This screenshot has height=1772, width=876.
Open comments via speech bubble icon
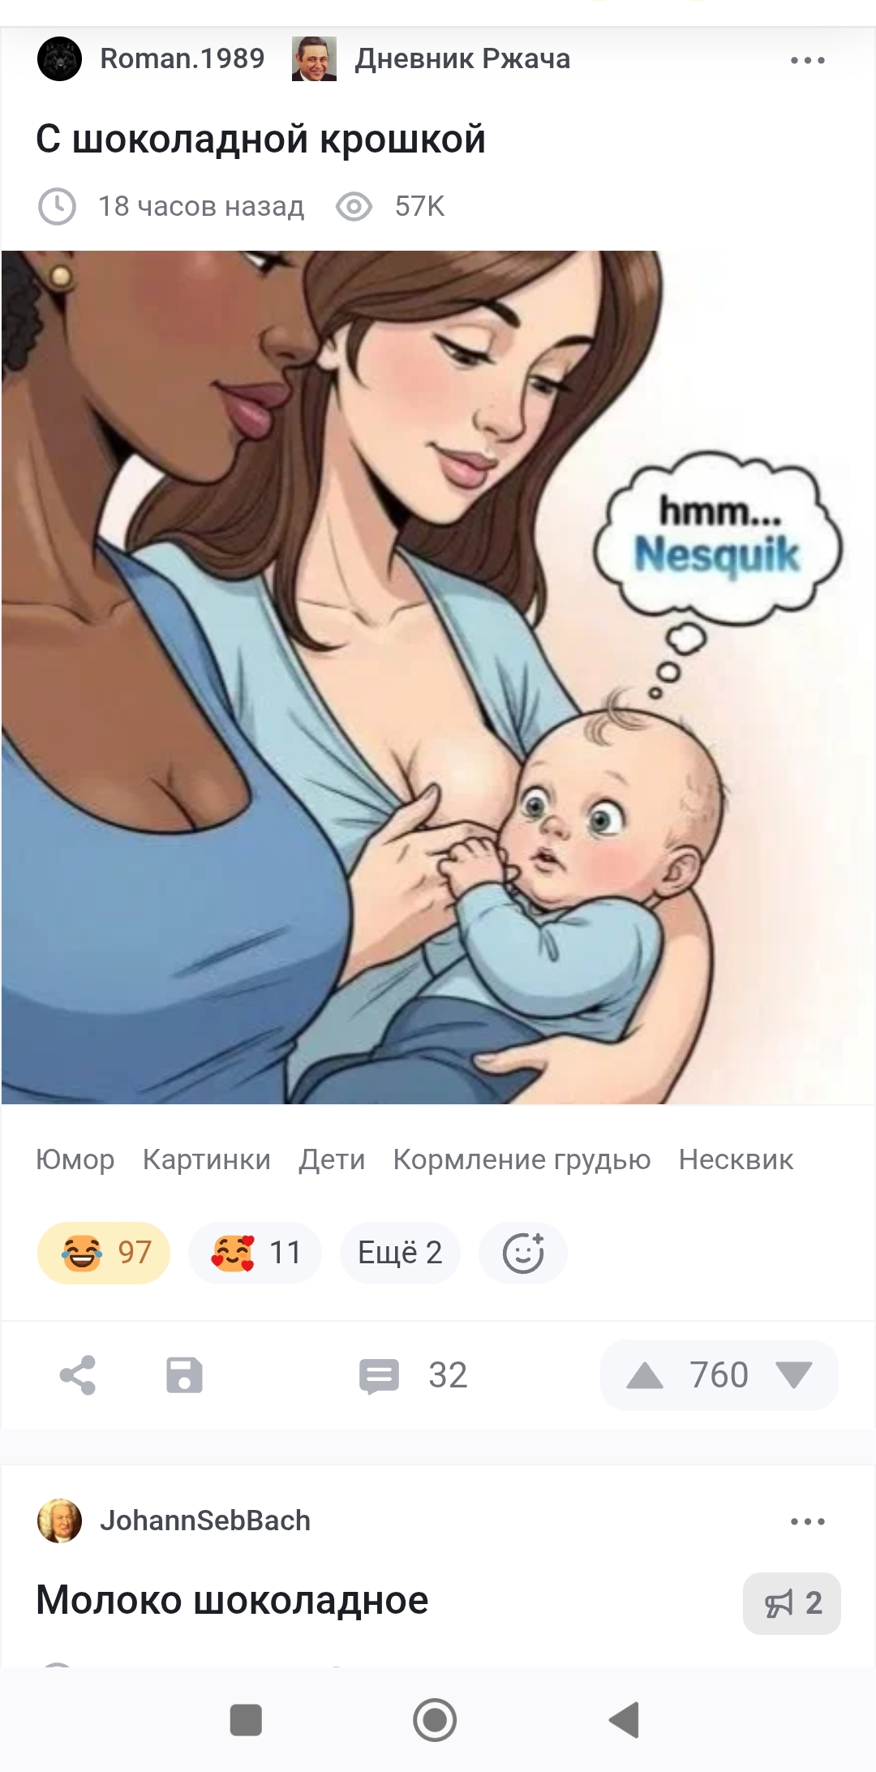coord(379,1376)
